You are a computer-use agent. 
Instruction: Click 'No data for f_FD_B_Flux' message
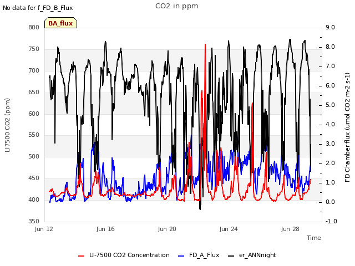(x=38, y=8)
